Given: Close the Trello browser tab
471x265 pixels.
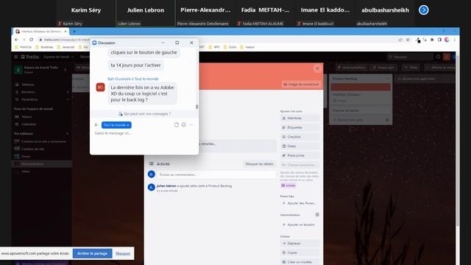Looking at the screenshot, I should pyautogui.click(x=65, y=31).
